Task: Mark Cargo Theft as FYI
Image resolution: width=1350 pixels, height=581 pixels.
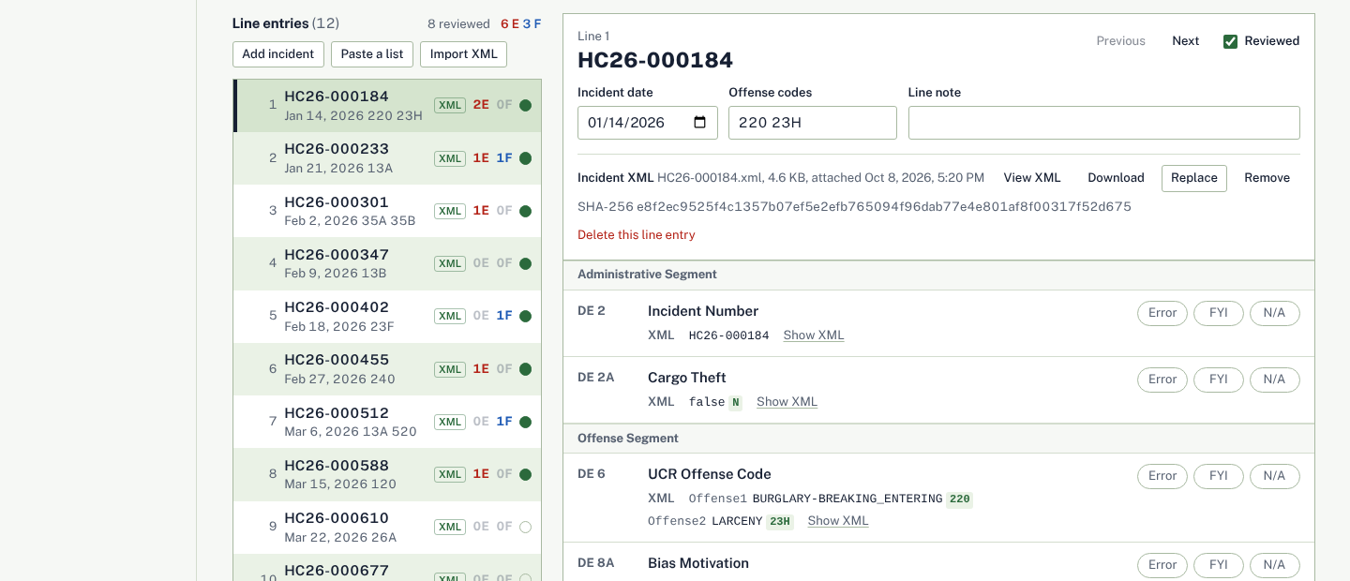Action: [1219, 380]
